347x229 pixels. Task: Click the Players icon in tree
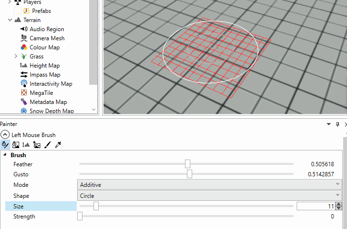pos(18,2)
